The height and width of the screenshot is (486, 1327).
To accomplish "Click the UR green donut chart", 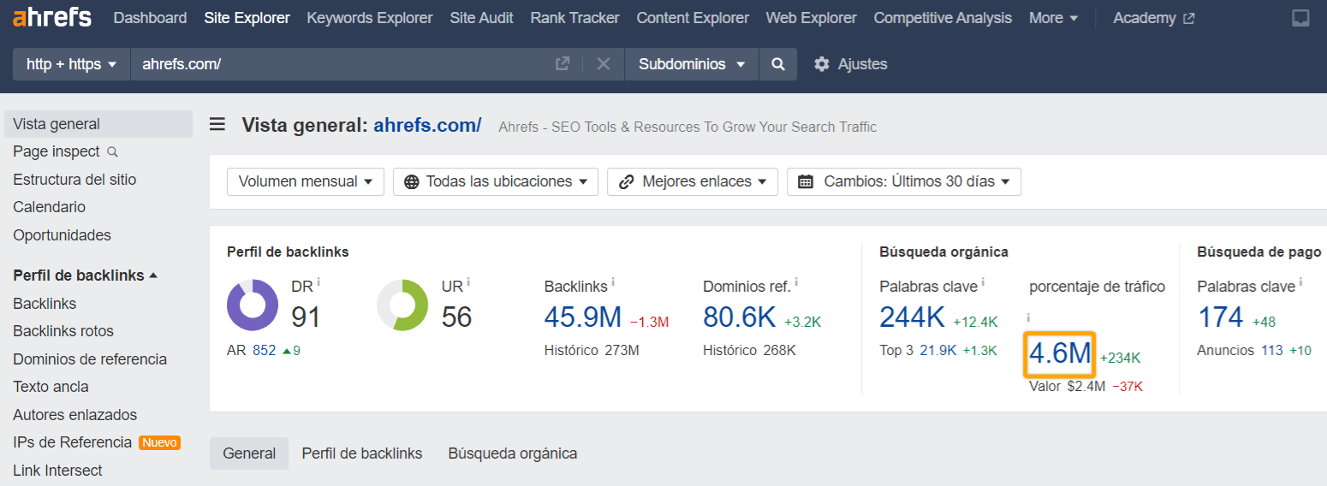I will coord(402,305).
